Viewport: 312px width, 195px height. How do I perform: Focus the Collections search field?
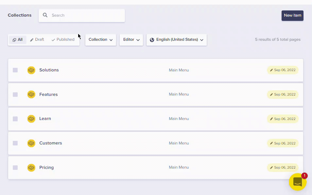pyautogui.click(x=86, y=15)
